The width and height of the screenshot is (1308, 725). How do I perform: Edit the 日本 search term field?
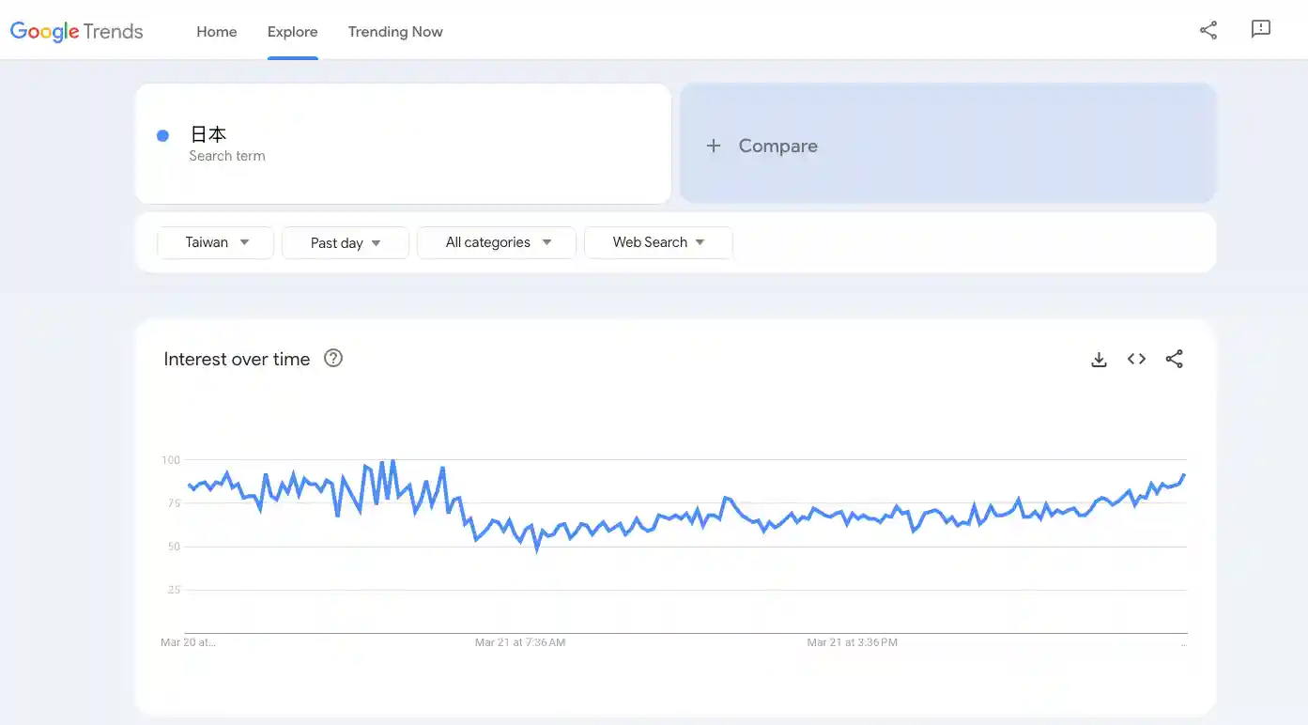point(404,144)
